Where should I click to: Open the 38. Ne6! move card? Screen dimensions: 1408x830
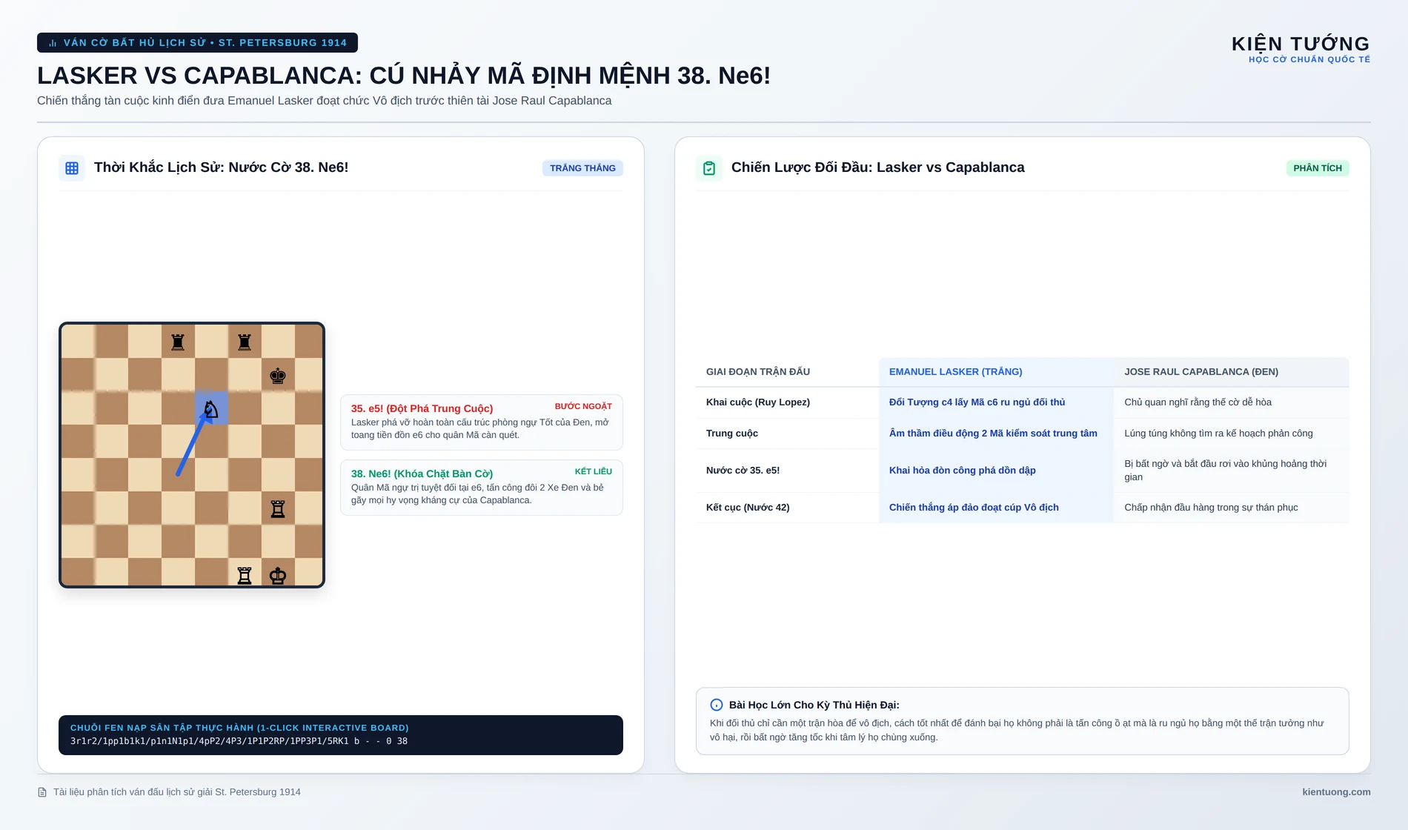click(482, 487)
